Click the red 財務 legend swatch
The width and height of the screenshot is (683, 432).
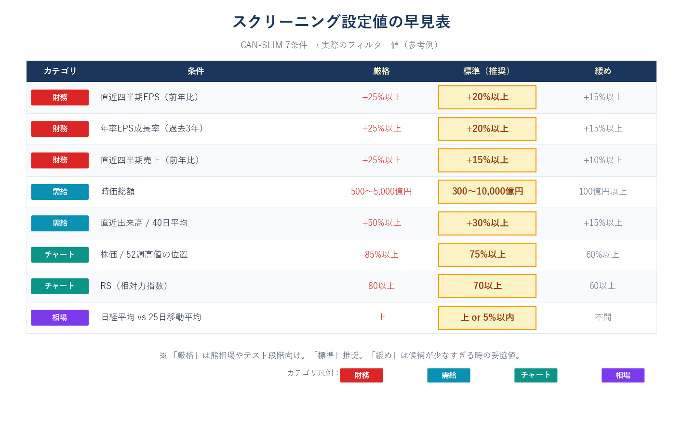coord(362,375)
